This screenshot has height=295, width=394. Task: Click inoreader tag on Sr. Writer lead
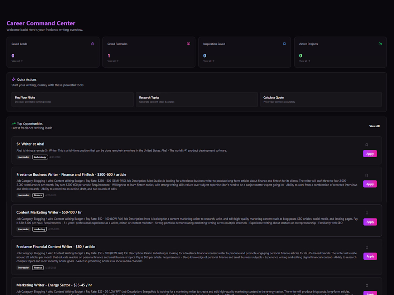point(24,157)
